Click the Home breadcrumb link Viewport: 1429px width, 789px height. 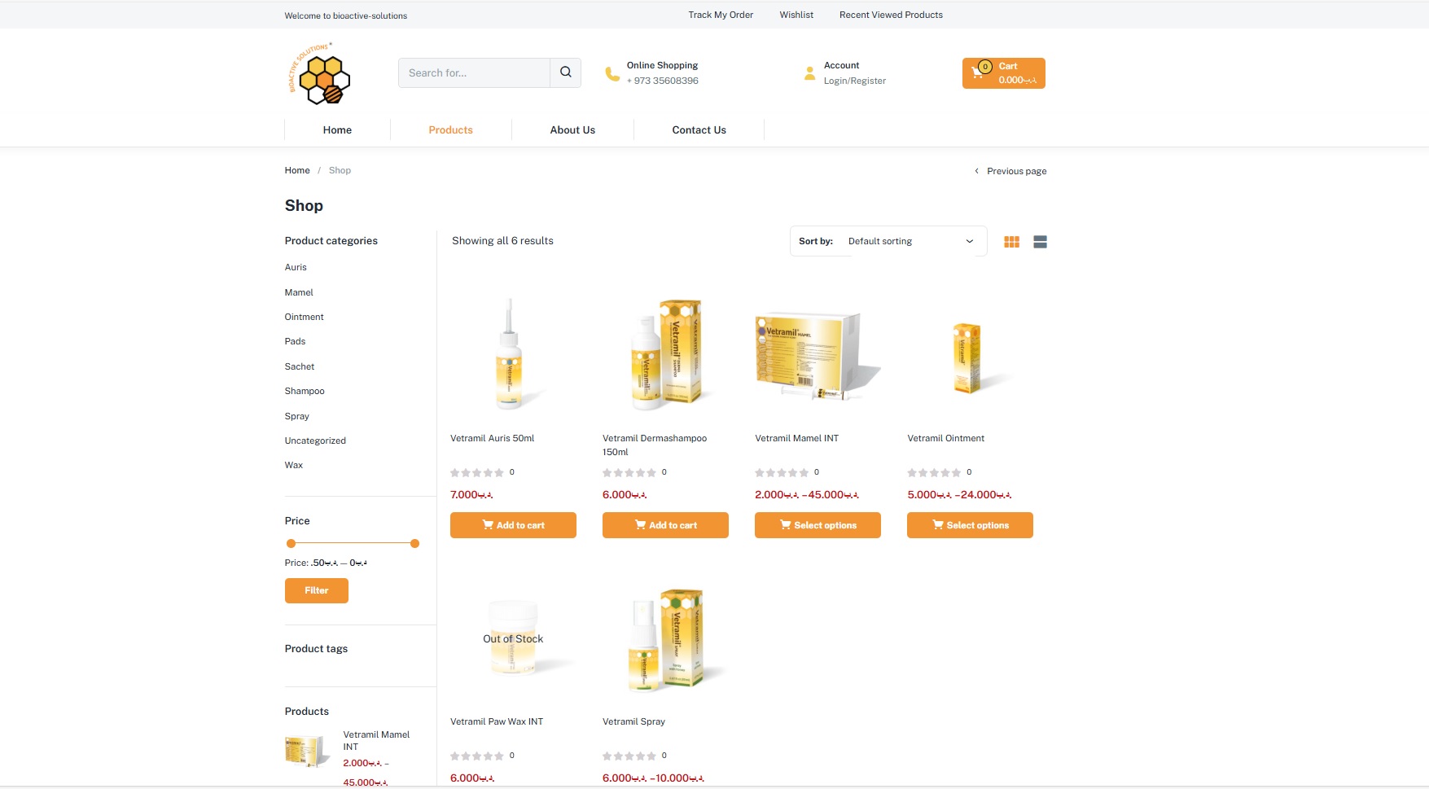pyautogui.click(x=297, y=170)
